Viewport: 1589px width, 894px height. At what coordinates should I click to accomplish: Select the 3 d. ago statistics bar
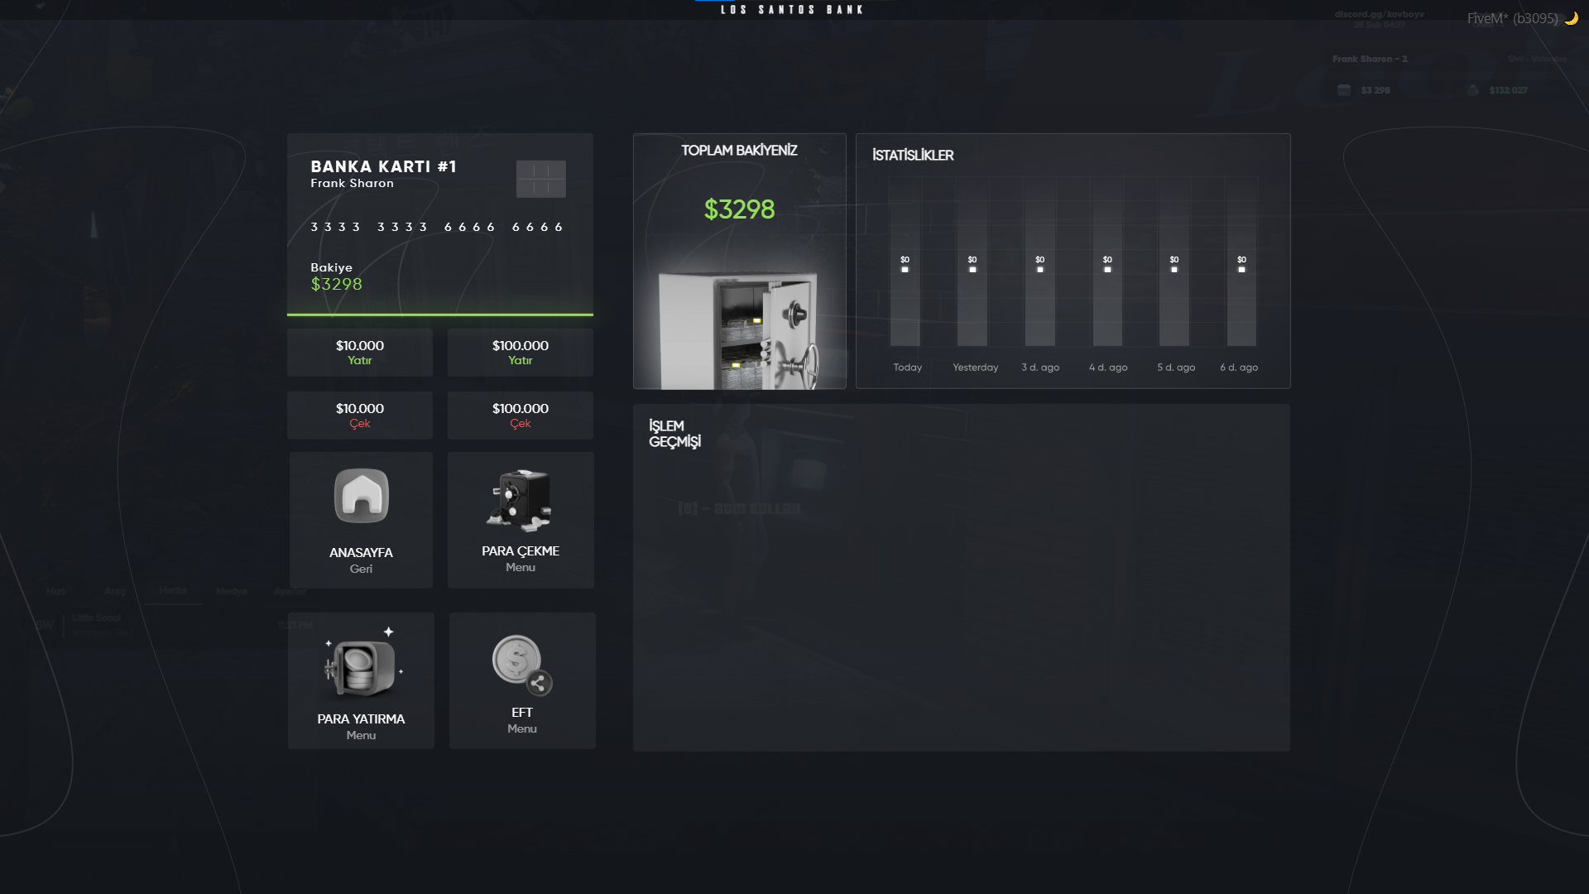coord(1040,262)
